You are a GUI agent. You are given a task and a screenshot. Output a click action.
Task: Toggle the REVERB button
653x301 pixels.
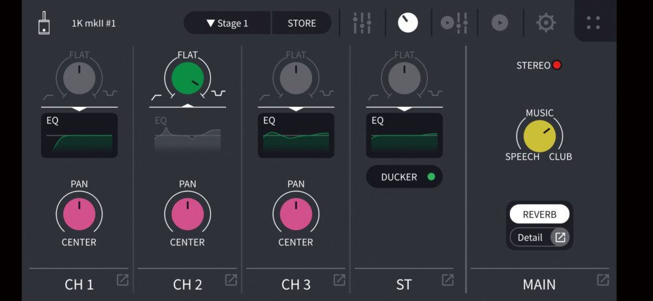click(539, 214)
